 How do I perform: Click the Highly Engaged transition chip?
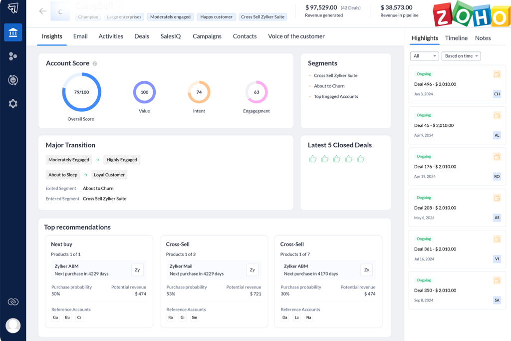click(x=122, y=160)
